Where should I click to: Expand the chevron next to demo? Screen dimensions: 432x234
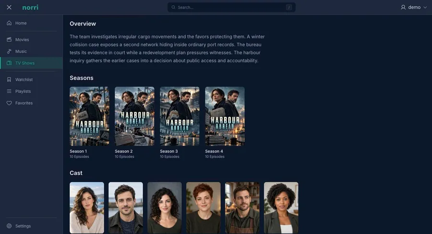pos(425,8)
